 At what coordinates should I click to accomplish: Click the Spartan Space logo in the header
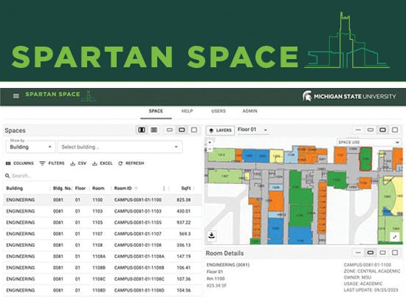pyautogui.click(x=61, y=95)
